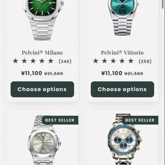Image resolution: width=165 pixels, height=165 pixels.
Task: Open the blue and gold chronograph watch image
Action: tap(124, 140)
